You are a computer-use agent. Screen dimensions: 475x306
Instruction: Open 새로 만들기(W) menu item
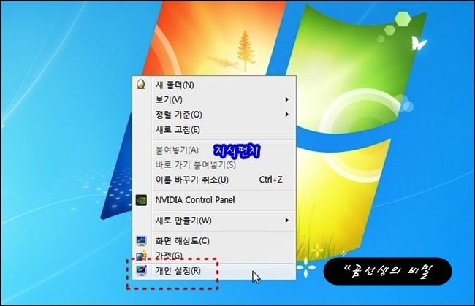point(214,221)
